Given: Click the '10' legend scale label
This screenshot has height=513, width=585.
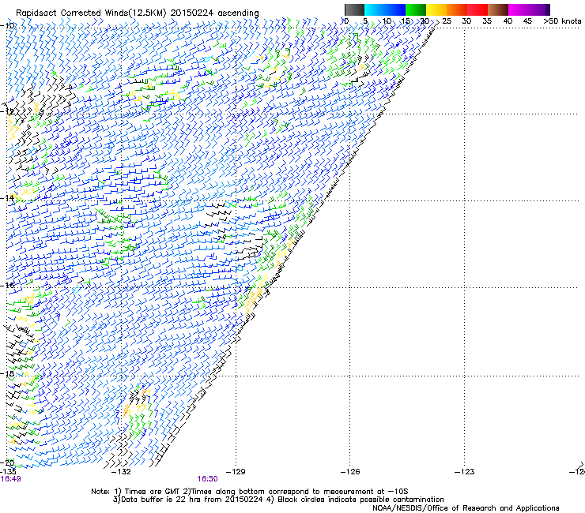Looking at the screenshot, I should coord(387,21).
